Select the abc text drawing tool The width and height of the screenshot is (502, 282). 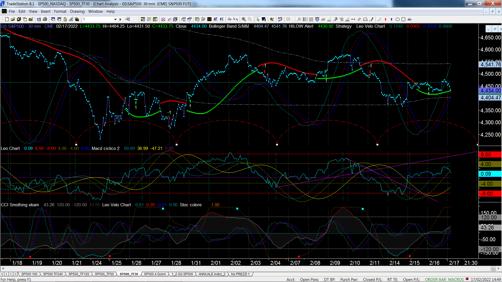(x=410, y=19)
